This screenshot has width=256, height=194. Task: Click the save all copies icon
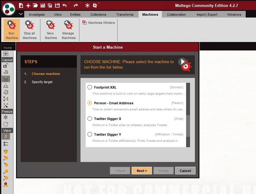click(50, 5)
